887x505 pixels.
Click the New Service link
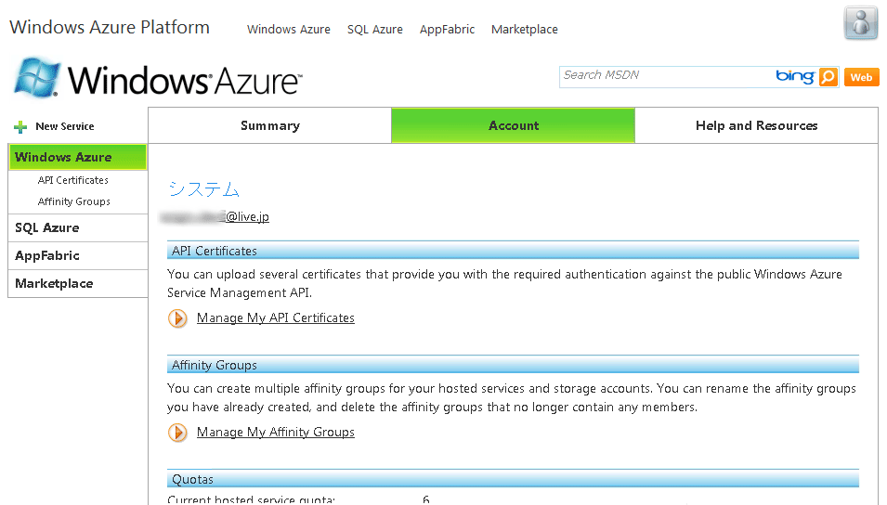click(64, 126)
